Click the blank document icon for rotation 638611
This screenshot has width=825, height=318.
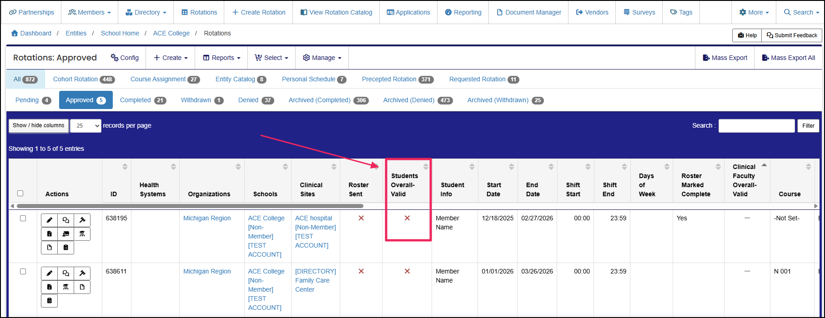(x=82, y=287)
